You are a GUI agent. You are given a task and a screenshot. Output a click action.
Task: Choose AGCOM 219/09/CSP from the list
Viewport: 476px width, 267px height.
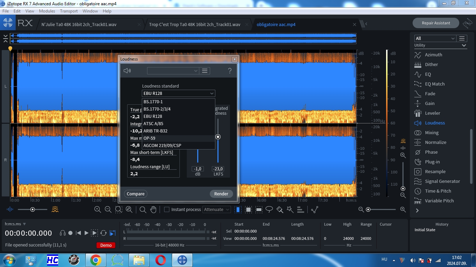click(178, 145)
